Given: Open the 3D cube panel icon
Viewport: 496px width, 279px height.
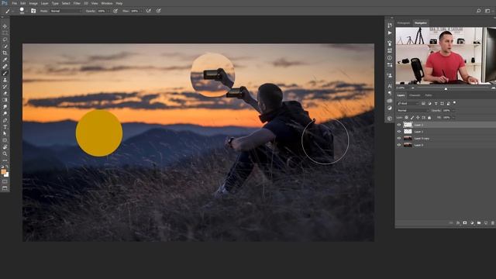Looking at the screenshot, I should (x=390, y=119).
